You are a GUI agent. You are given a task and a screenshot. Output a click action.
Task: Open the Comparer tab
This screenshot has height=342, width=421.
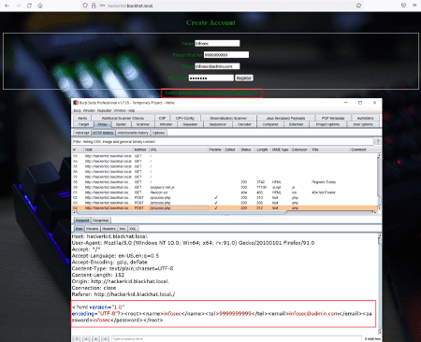click(x=270, y=124)
